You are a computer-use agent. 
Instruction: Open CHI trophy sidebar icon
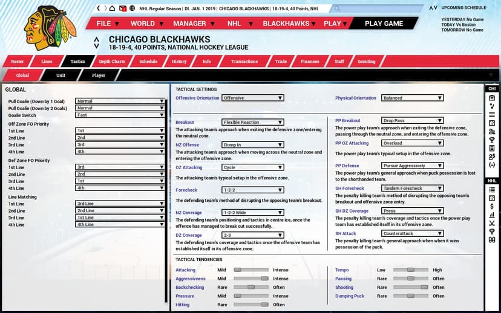(492, 140)
